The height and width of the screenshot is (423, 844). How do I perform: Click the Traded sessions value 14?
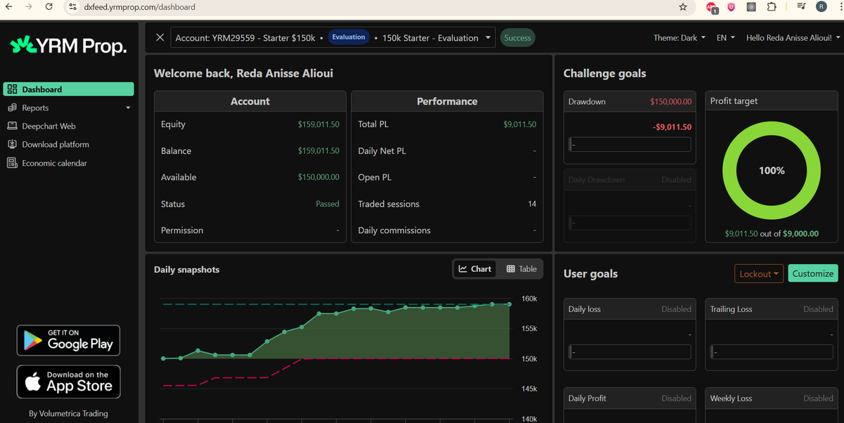tap(532, 204)
